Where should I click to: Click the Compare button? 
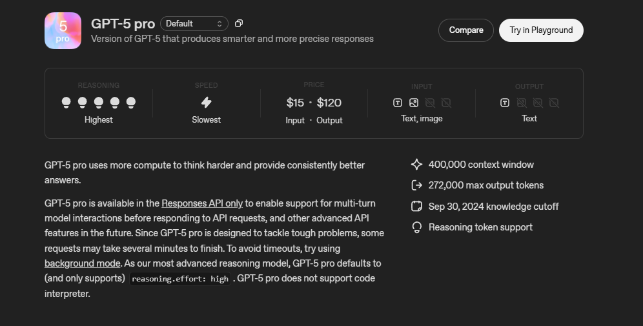point(465,30)
